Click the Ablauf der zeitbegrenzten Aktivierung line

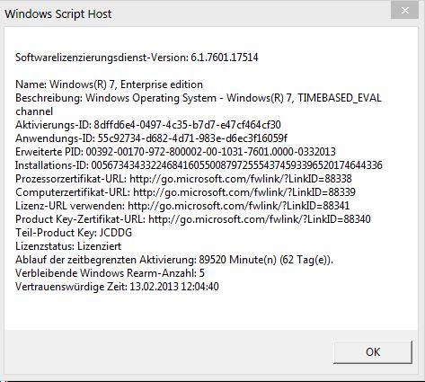point(174,260)
